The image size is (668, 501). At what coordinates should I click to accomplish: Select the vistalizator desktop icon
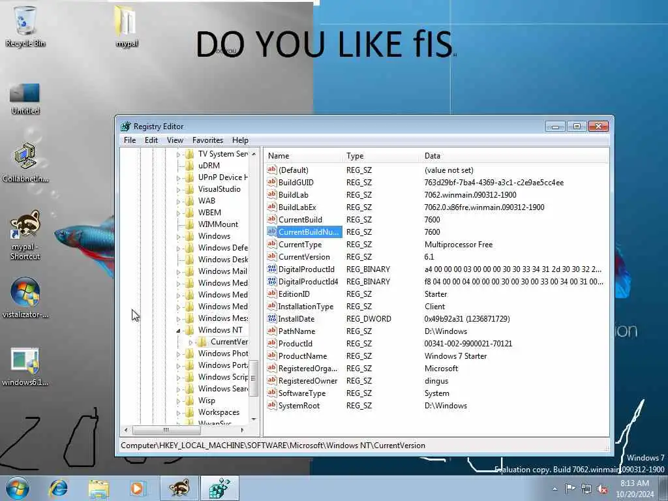tap(25, 297)
